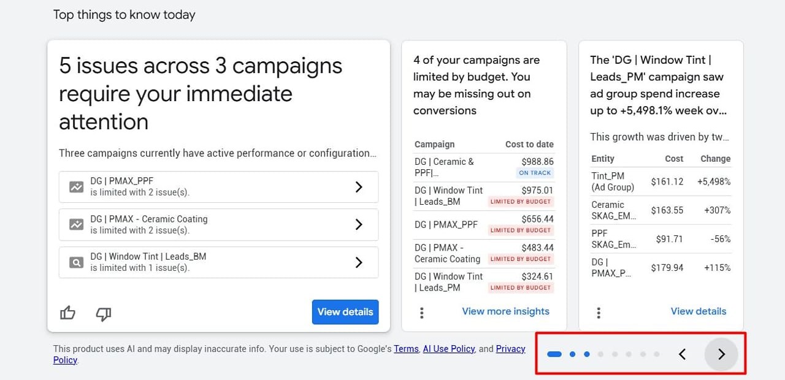Expand DG | PMAX_PPF issue row chevron
This screenshot has width=785, height=380.
click(x=359, y=187)
